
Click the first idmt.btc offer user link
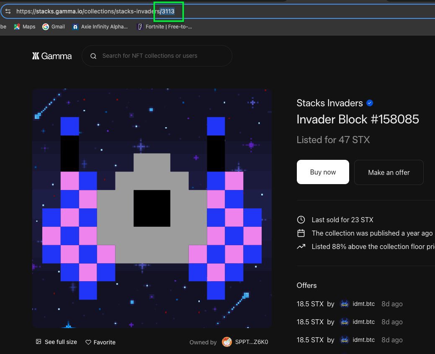[x=363, y=304]
